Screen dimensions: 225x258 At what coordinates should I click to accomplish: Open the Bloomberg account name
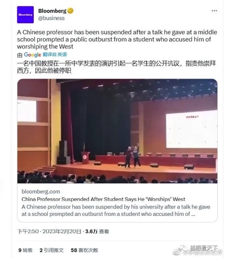point(52,11)
